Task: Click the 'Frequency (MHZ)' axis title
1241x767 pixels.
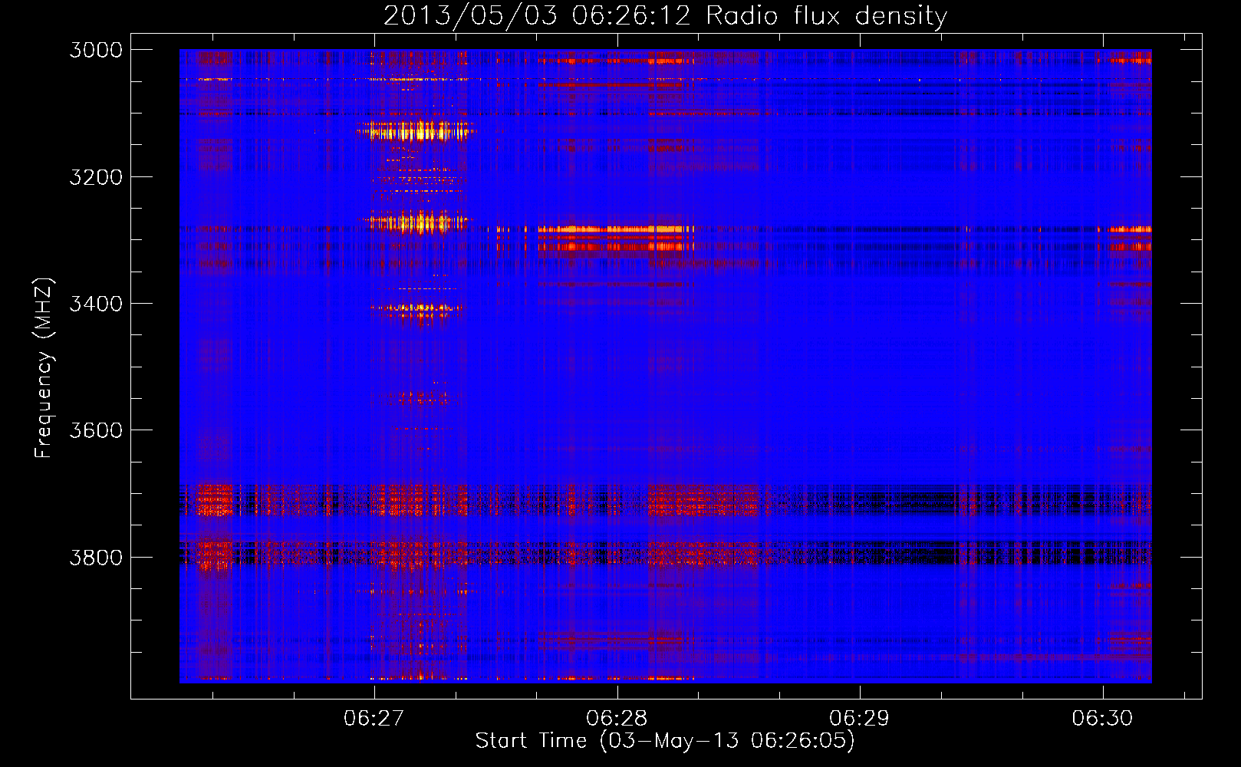Action: [x=44, y=368]
